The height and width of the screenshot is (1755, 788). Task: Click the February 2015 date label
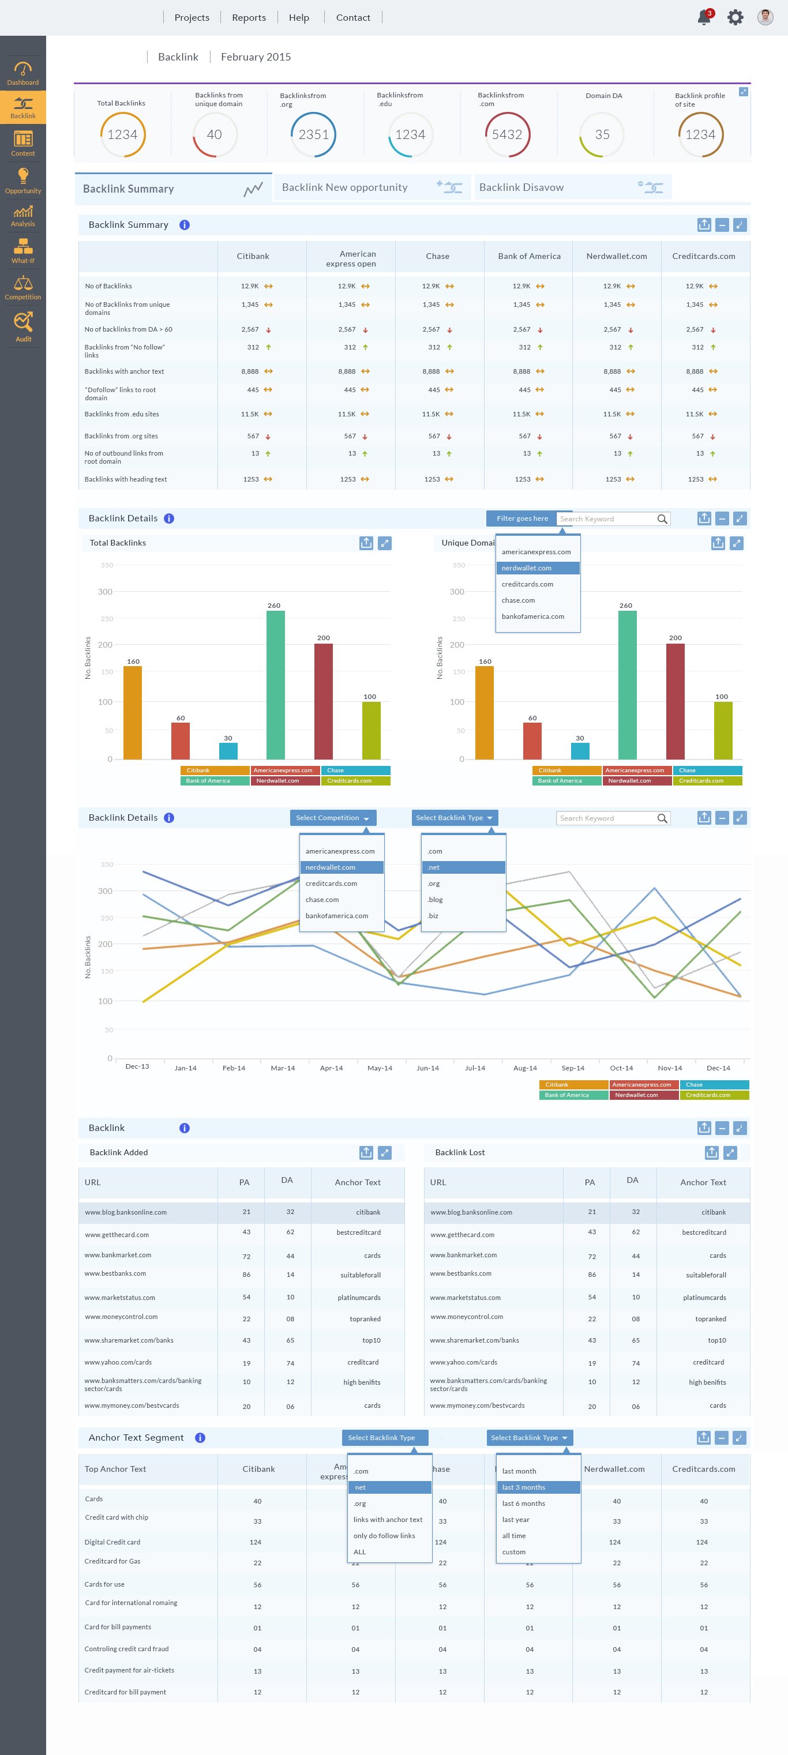[256, 57]
